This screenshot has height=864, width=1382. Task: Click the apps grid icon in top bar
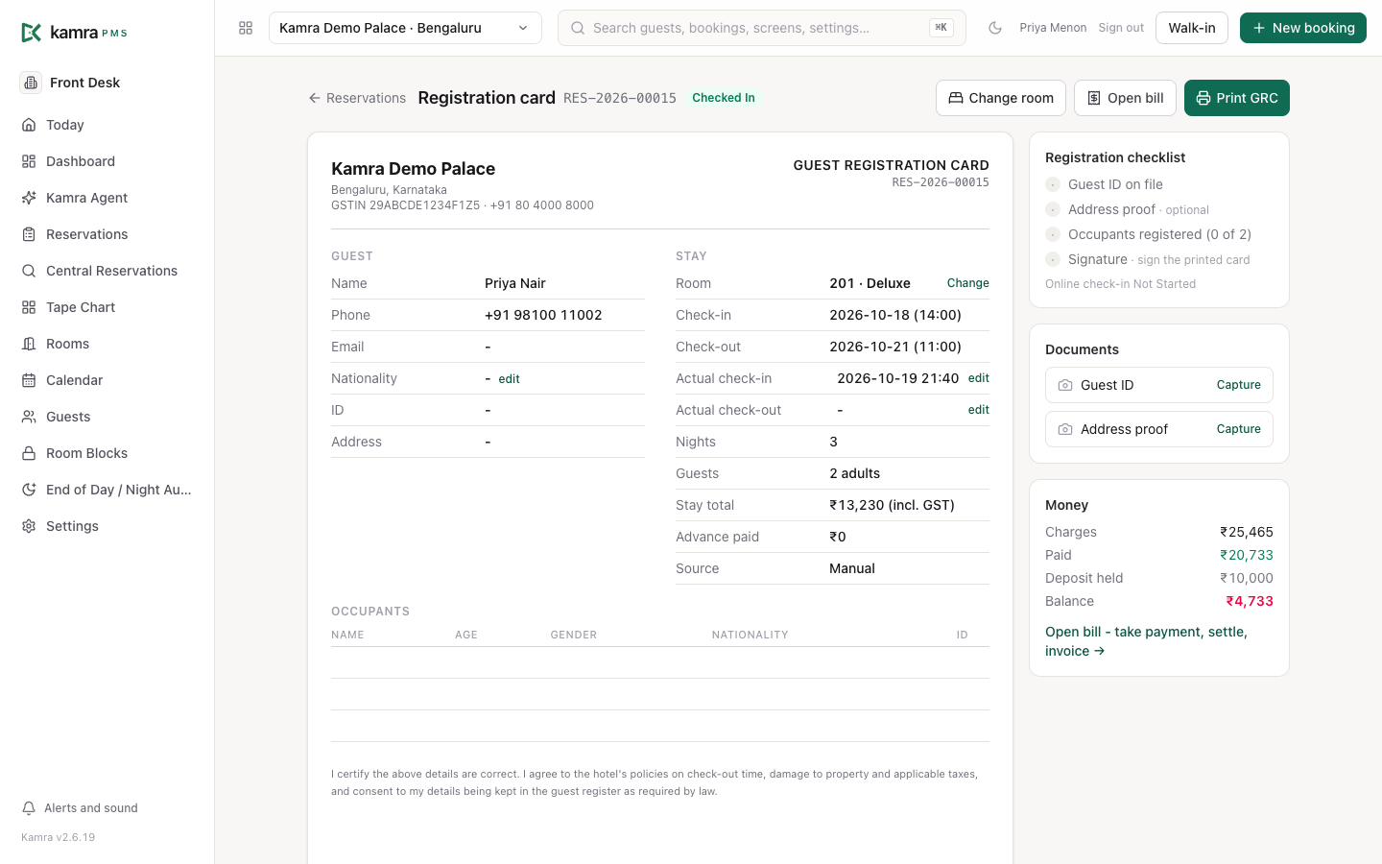click(x=246, y=28)
